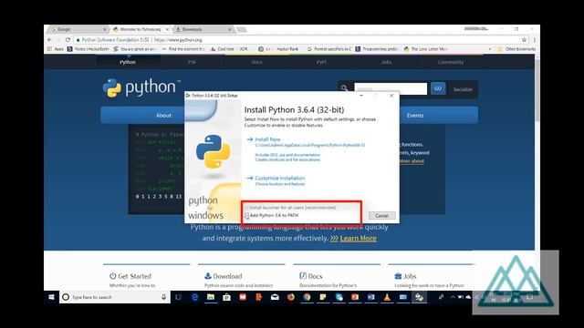The height and width of the screenshot is (328, 584).
Task: Click the Cortana microphone icon
Action: coord(163,297)
